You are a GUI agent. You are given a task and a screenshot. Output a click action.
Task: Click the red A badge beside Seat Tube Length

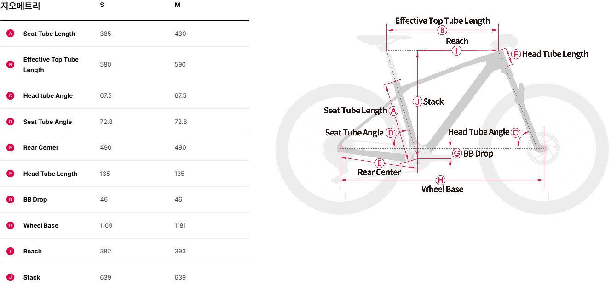click(11, 34)
